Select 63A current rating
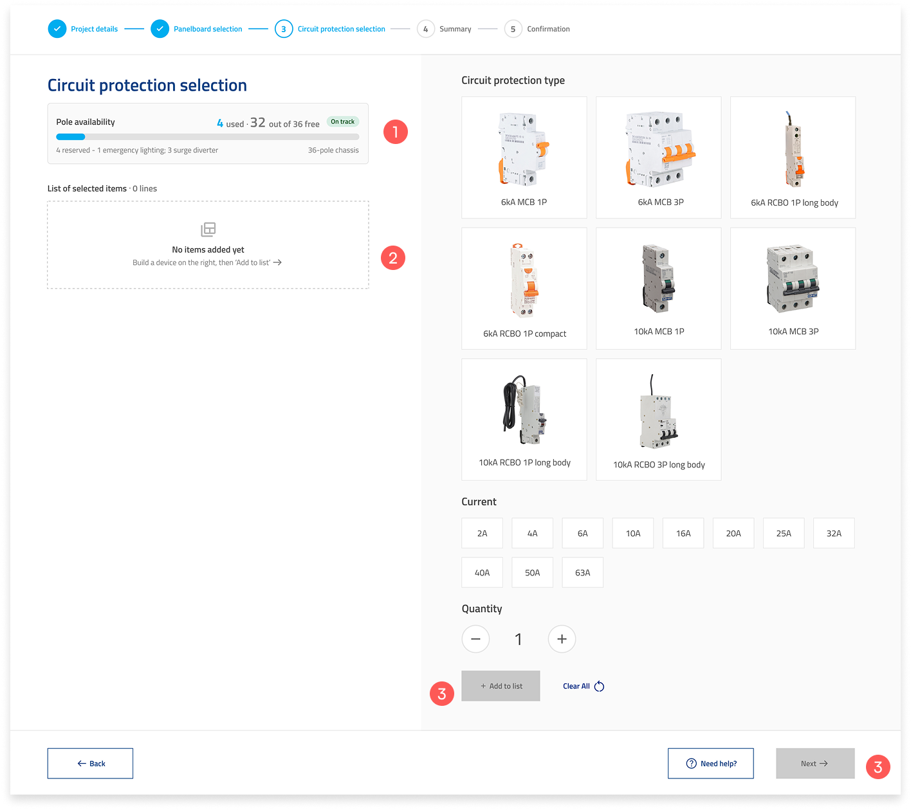The height and width of the screenshot is (810, 911). 583,572
